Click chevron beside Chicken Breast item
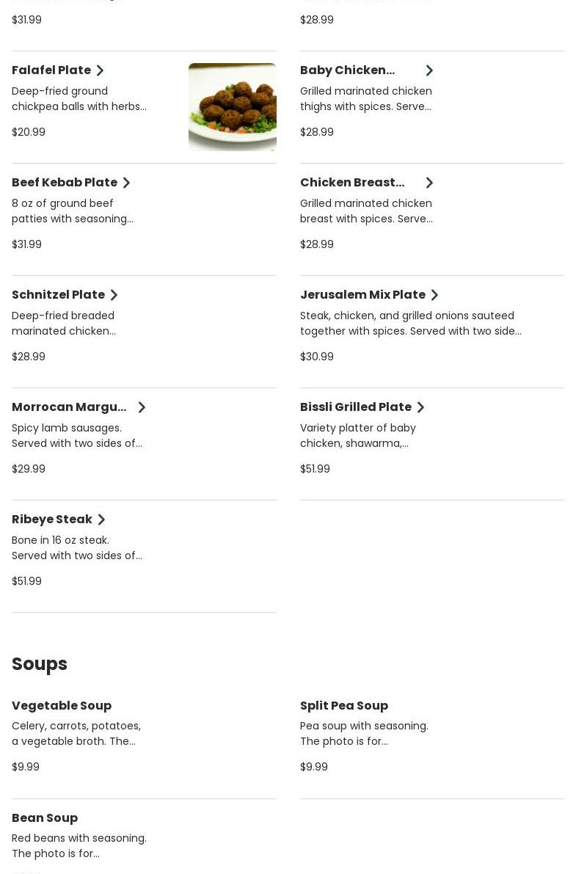The image size is (576, 874). pos(430,183)
